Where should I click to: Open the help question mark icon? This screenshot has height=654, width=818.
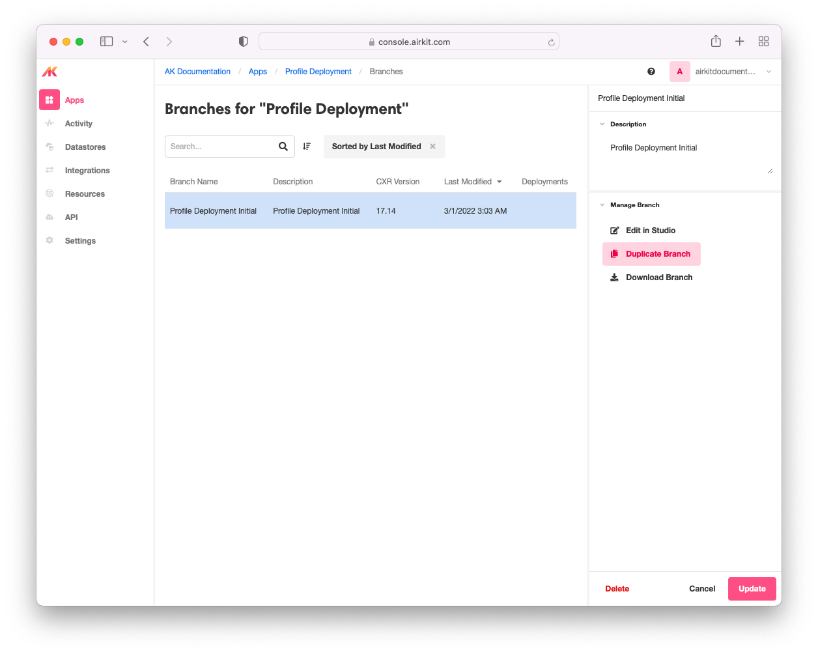click(x=651, y=72)
